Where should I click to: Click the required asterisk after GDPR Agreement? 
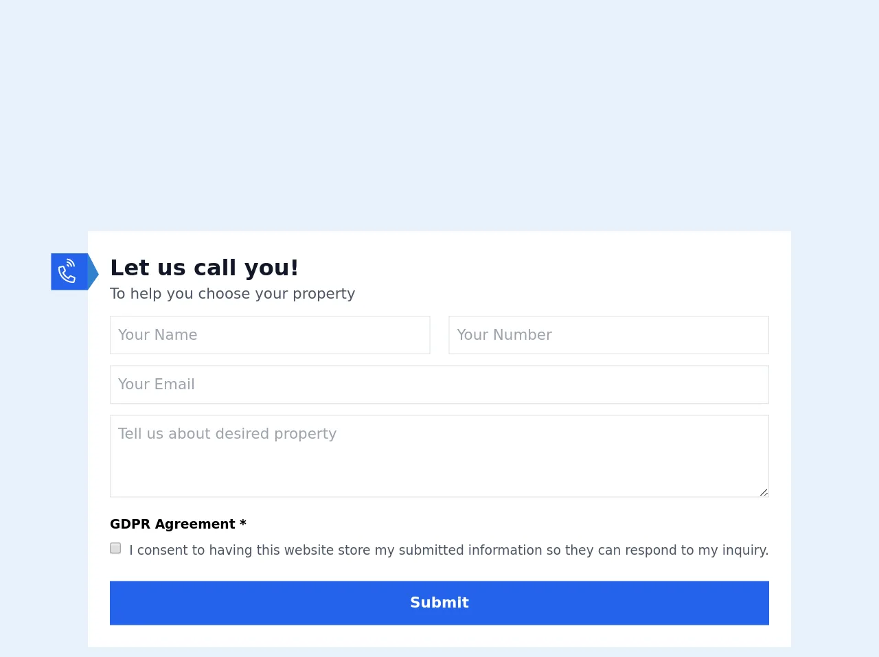click(x=243, y=524)
